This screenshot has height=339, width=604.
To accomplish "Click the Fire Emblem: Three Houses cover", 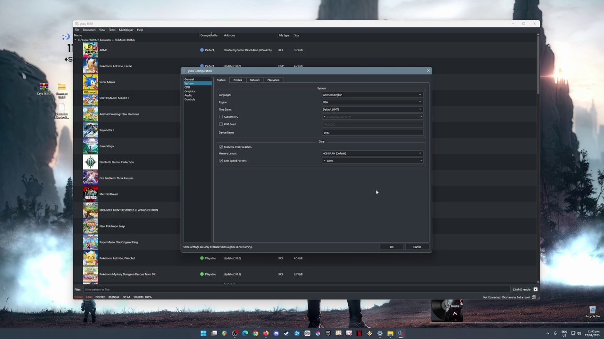I will tap(91, 178).
